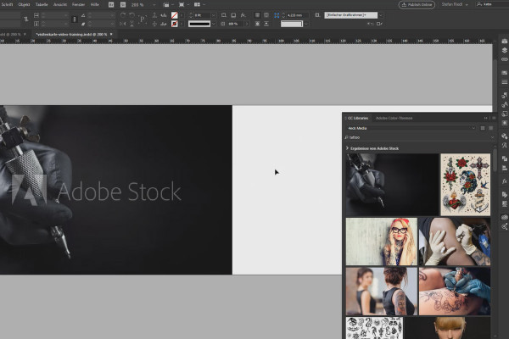Close the visitenkarte-video-training.indd document tab

111,34
